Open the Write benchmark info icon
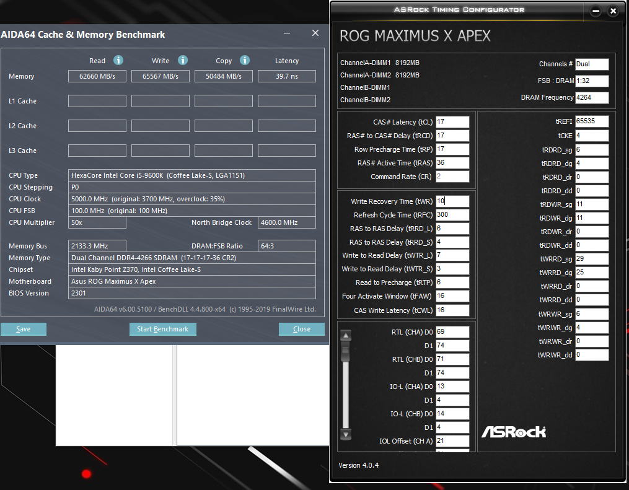 tap(183, 60)
